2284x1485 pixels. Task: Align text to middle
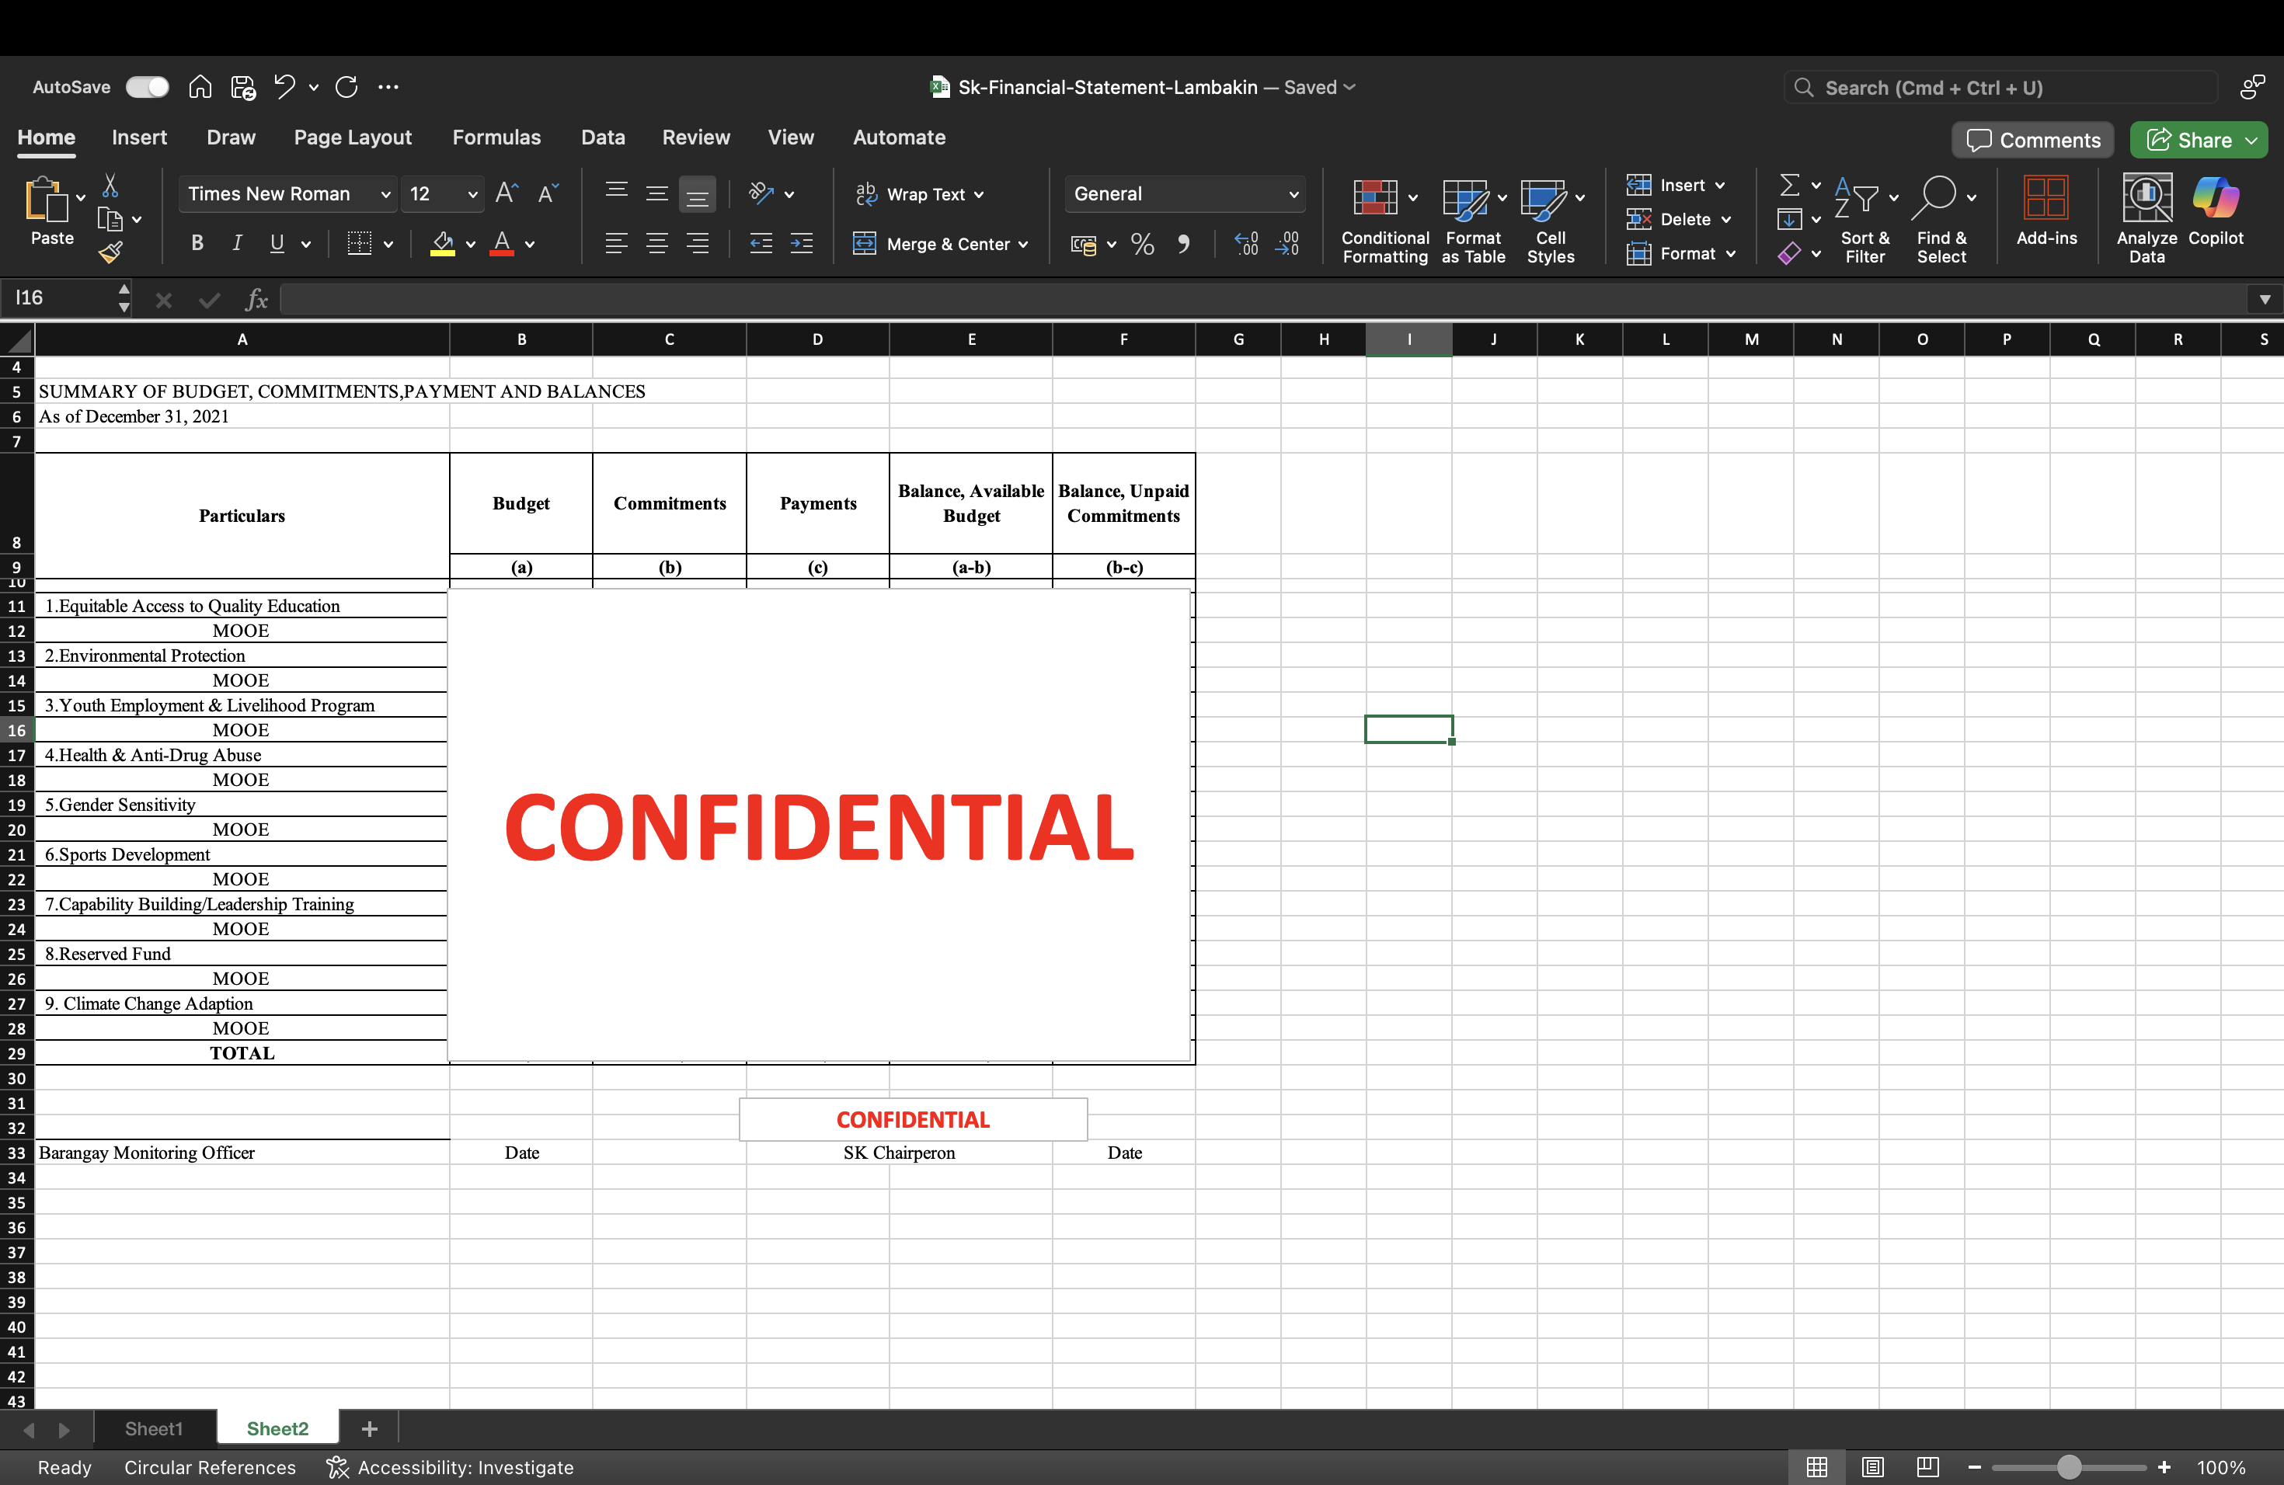point(656,193)
